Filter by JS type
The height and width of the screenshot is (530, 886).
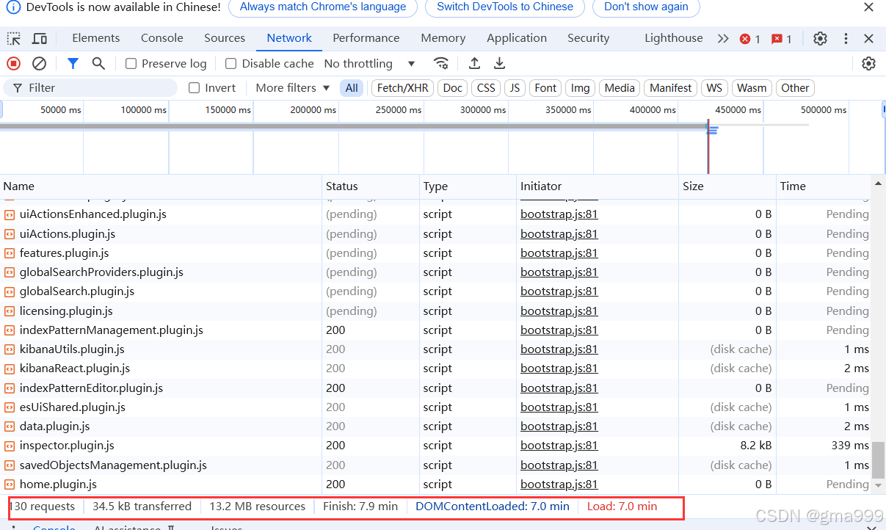click(x=515, y=88)
